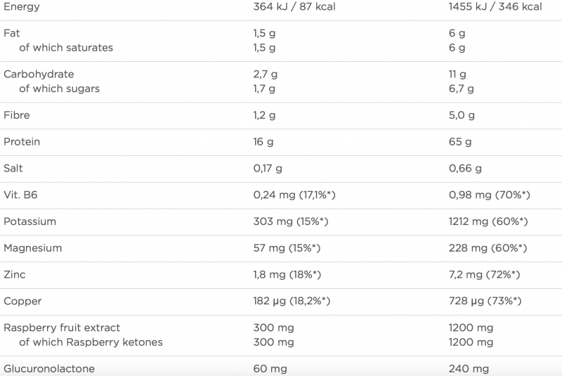Click the Energy row label
This screenshot has width=562, height=376.
pyautogui.click(x=21, y=7)
